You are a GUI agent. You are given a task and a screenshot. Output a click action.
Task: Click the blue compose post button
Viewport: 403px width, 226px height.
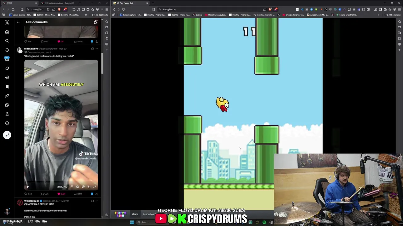click(7, 135)
